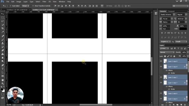Click the Layer 2 copy 7 layer name

(x=173, y=77)
